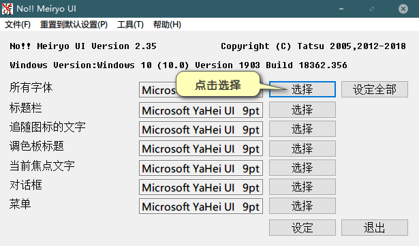
Task: Click the 退出 exit button
Action: click(374, 228)
